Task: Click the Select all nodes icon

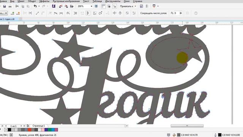Action: pos(134,13)
